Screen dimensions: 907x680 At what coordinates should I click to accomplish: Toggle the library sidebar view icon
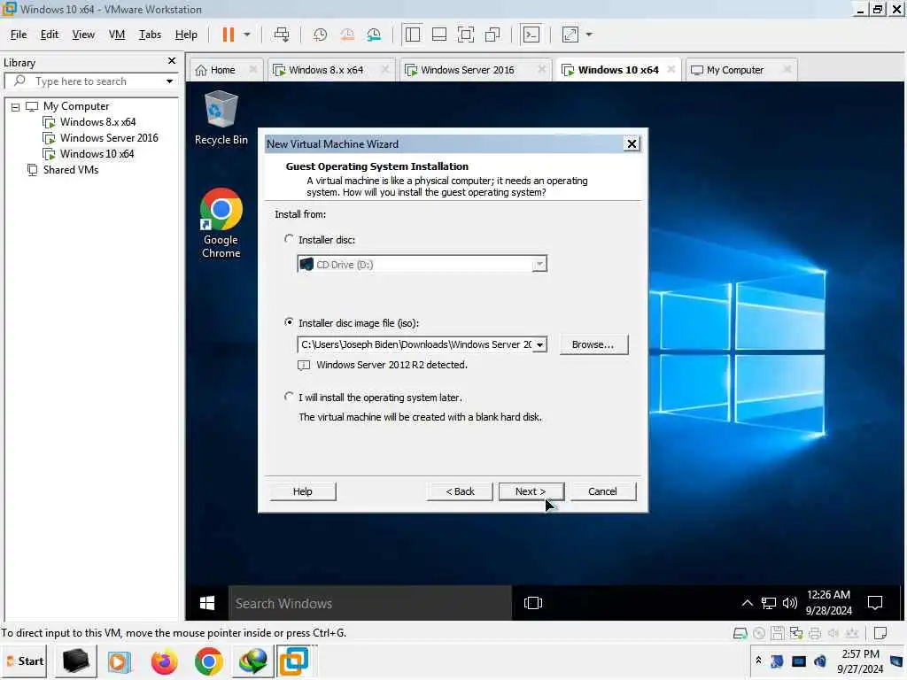click(x=413, y=35)
